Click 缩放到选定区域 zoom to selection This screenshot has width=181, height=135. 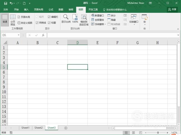point(84,20)
